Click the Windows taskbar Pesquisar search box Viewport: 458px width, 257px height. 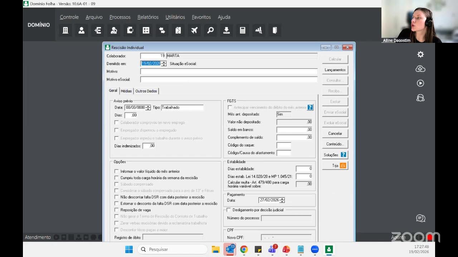[172, 250]
